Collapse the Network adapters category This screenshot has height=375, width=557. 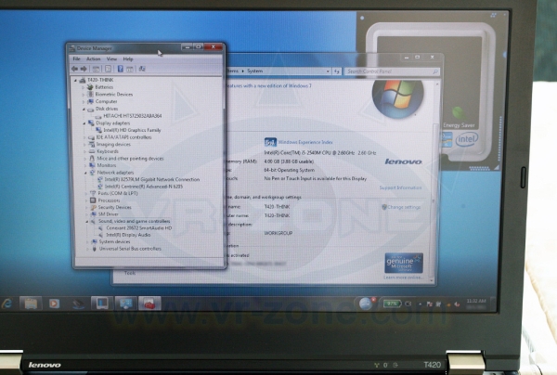click(x=86, y=173)
